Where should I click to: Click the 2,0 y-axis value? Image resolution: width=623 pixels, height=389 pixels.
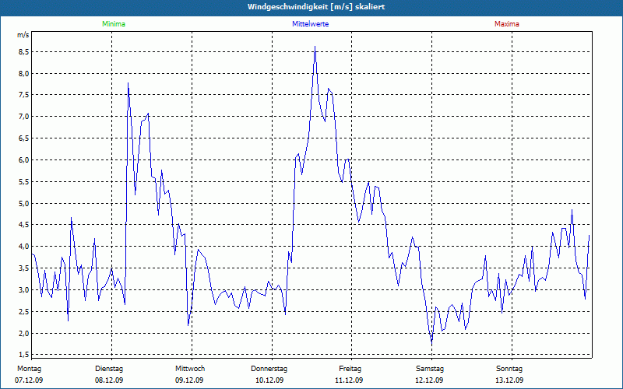click(x=24, y=333)
